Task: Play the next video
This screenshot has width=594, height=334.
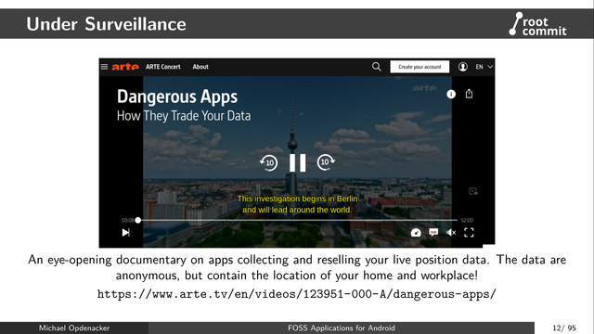Action: [x=126, y=233]
